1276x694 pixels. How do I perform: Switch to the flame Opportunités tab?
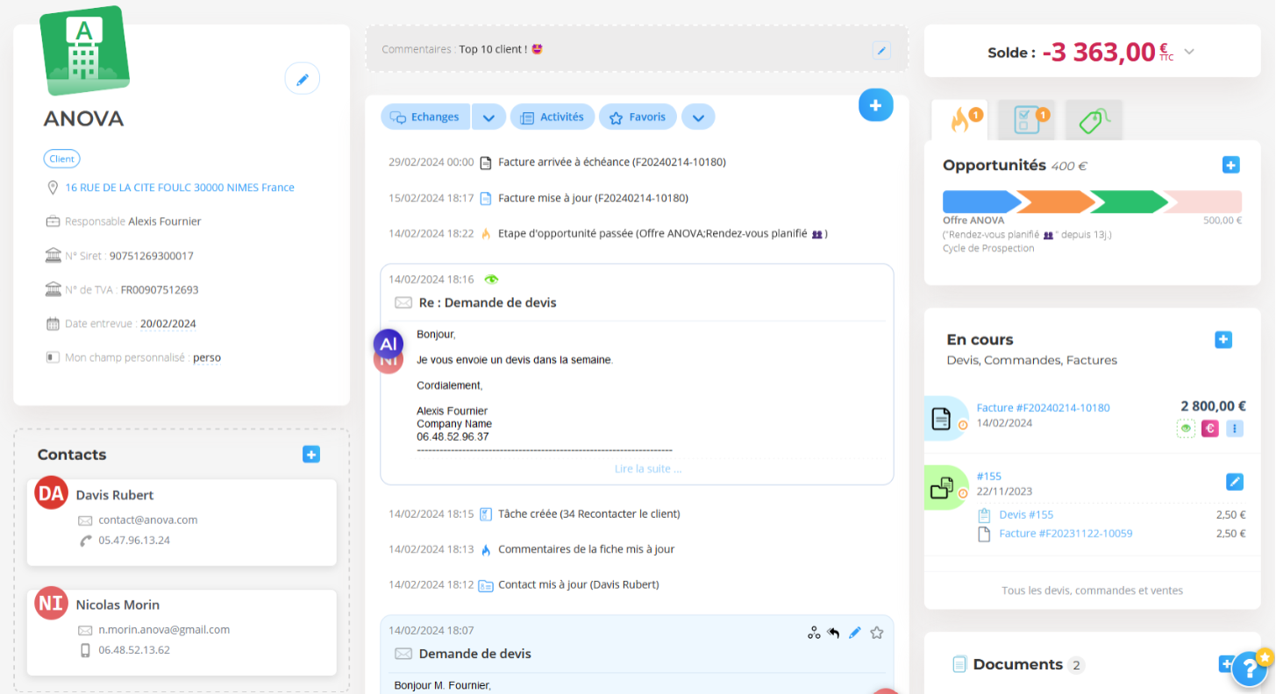tap(959, 120)
